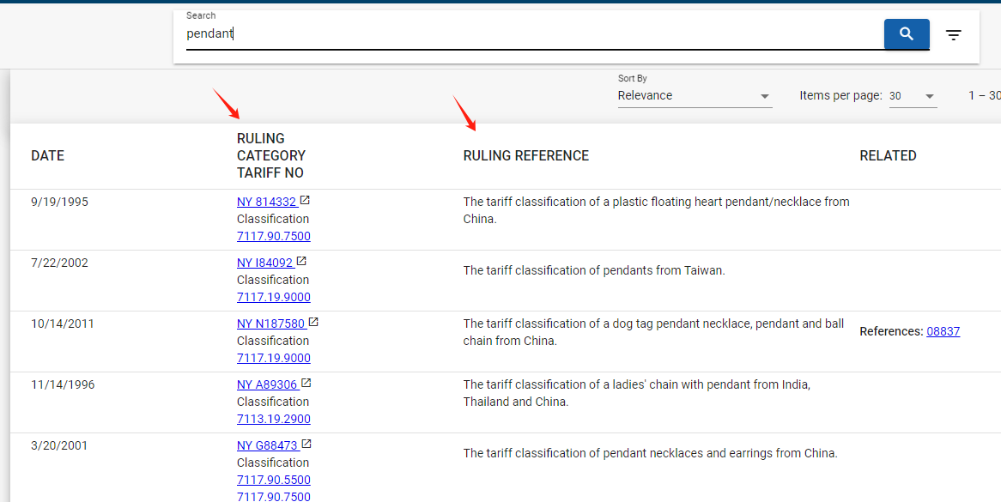Click the blue search magnifier button

coord(906,33)
